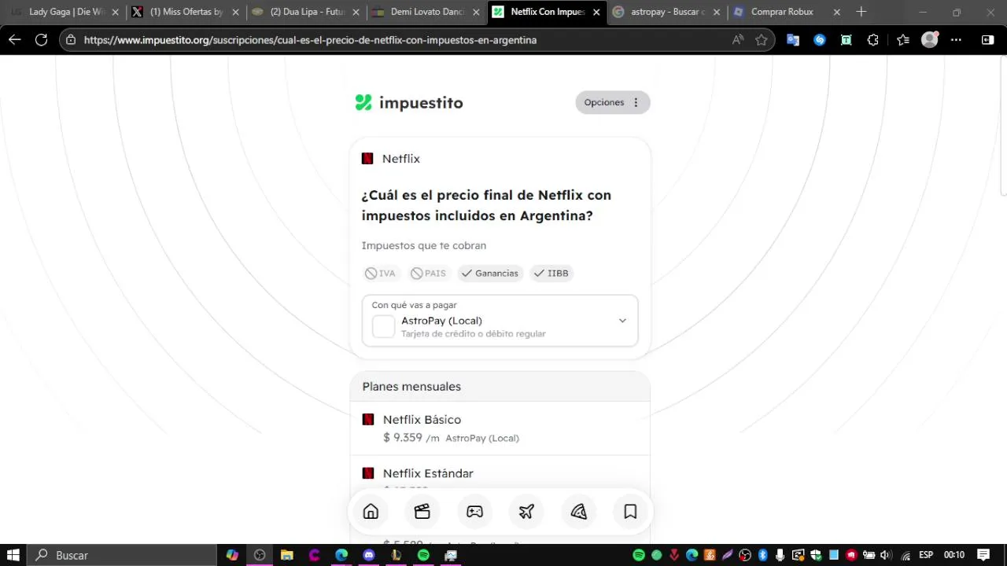Click the impuestito logo
The image size is (1007, 566).
click(x=409, y=102)
